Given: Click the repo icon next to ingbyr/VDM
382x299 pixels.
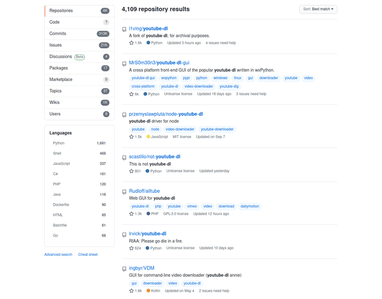Looking at the screenshot, I should pyautogui.click(x=124, y=269).
